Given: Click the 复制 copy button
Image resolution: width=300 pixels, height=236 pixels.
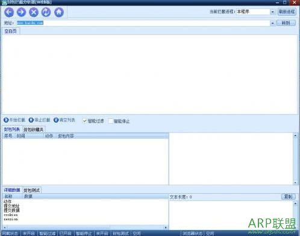Looking at the screenshot, I should (x=289, y=197).
